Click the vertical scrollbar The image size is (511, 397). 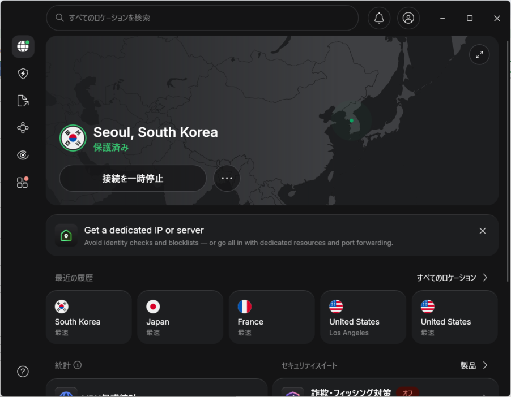click(508, 161)
